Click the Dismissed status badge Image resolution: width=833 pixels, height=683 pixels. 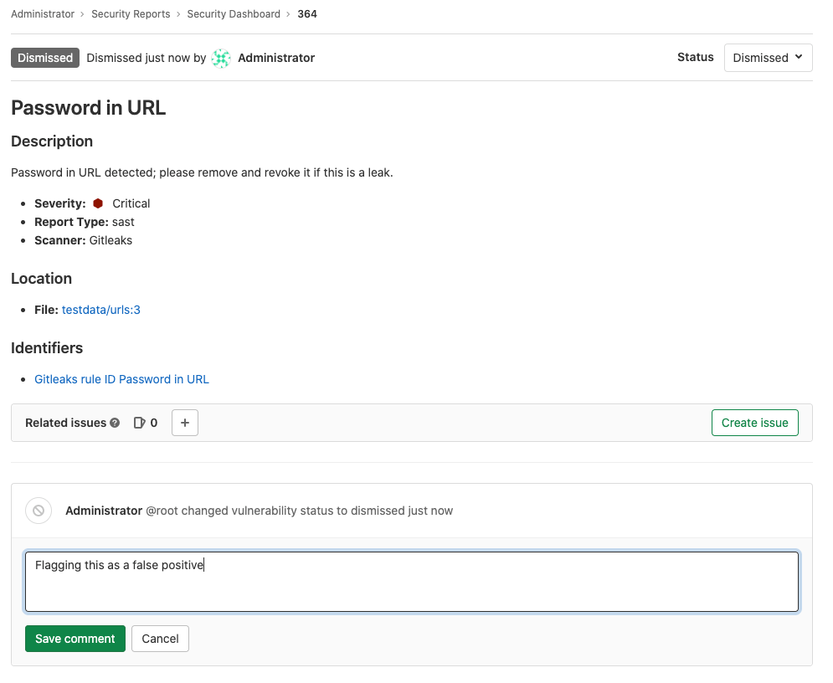(44, 58)
